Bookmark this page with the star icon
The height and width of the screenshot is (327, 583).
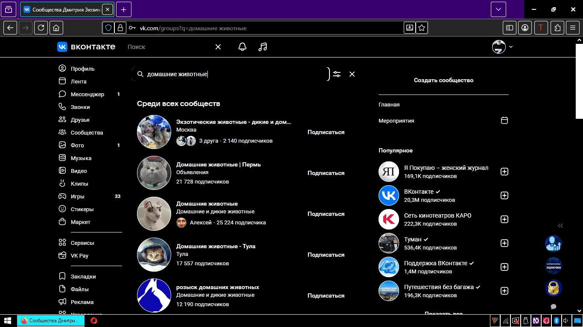pyautogui.click(x=422, y=28)
